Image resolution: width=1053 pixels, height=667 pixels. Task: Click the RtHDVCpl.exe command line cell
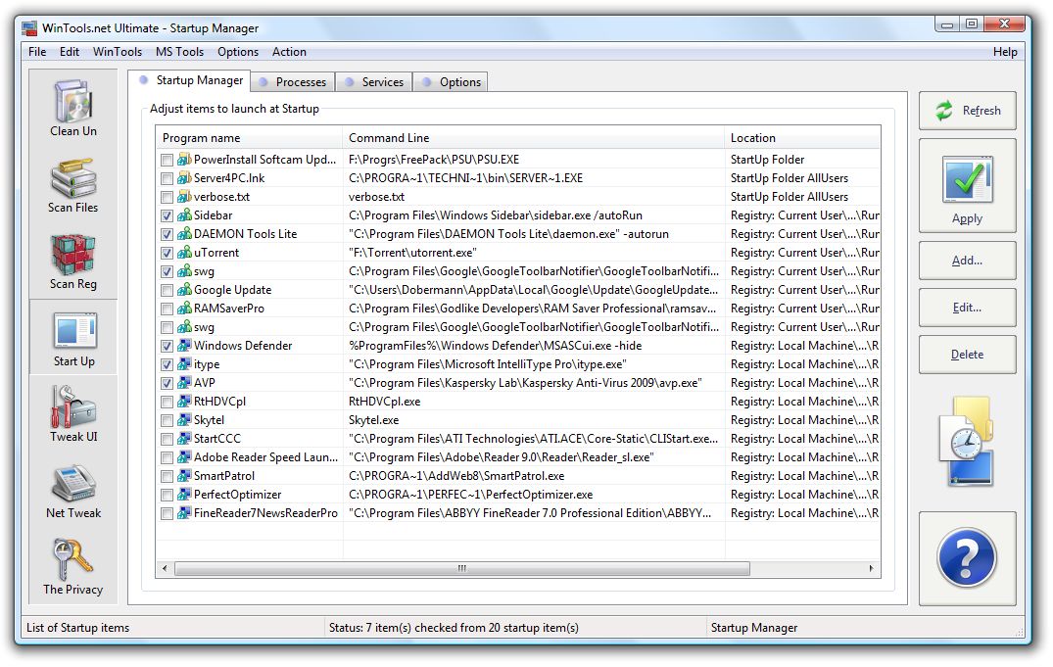(384, 402)
